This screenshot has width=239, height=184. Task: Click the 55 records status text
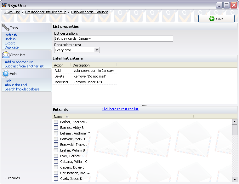(x=12, y=178)
